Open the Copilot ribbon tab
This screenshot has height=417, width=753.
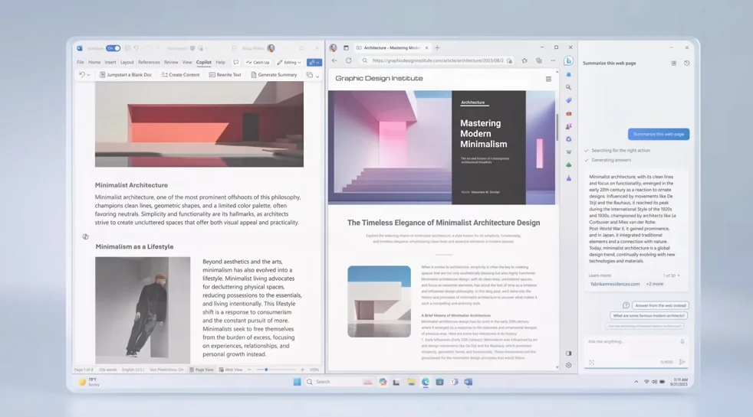tap(203, 63)
